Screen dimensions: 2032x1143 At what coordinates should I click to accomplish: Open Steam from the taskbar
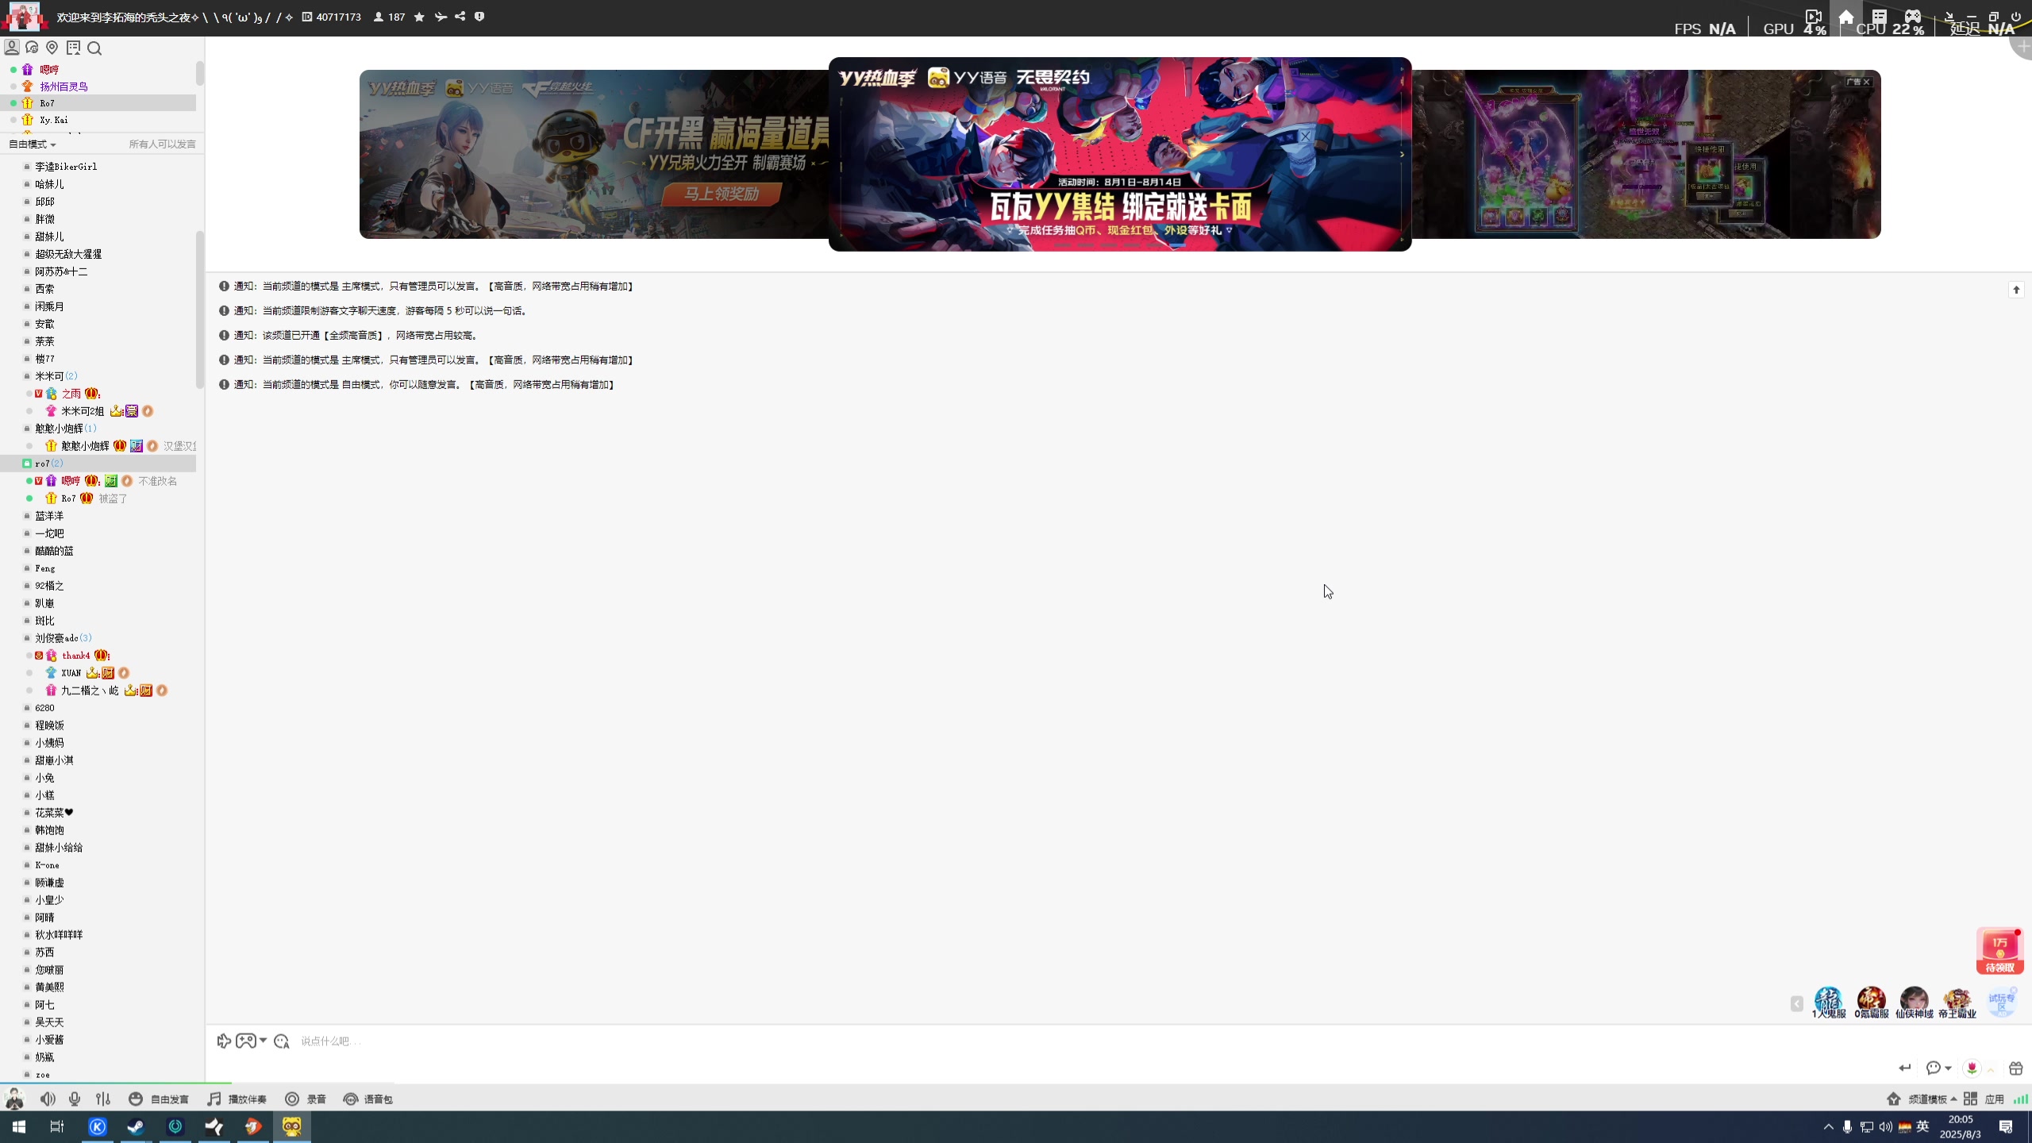pyautogui.click(x=136, y=1126)
